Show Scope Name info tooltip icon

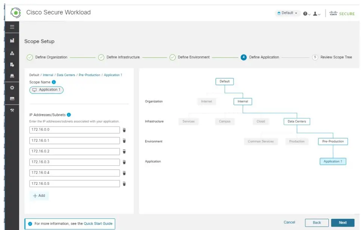[x=54, y=82]
